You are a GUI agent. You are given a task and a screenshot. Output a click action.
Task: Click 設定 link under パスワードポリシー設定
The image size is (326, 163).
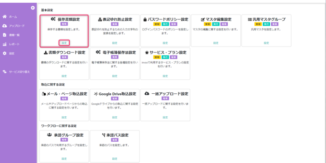click(165, 43)
